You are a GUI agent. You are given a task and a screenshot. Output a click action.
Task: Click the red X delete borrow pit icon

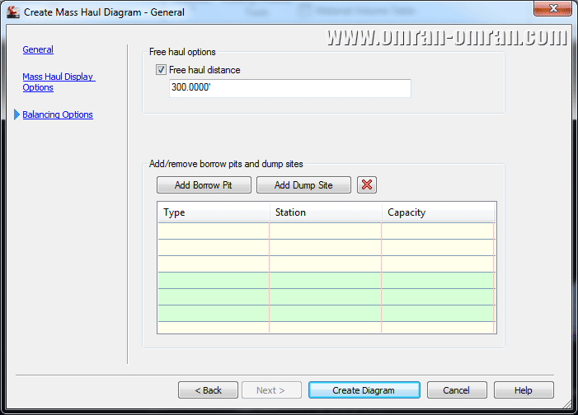(x=366, y=184)
